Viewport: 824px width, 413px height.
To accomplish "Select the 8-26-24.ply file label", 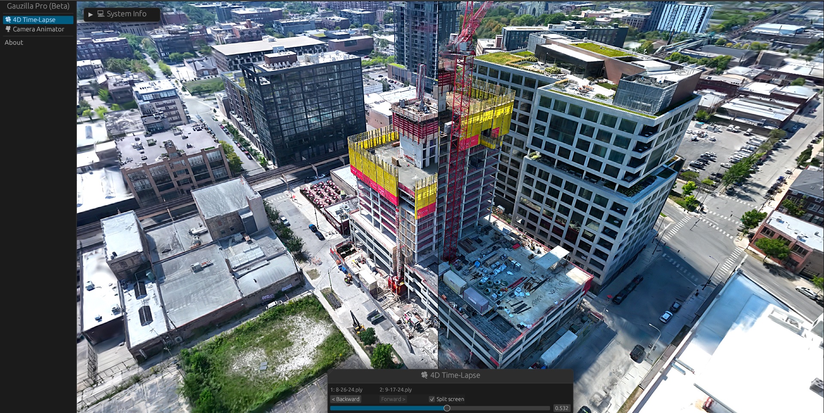I will 346,390.
